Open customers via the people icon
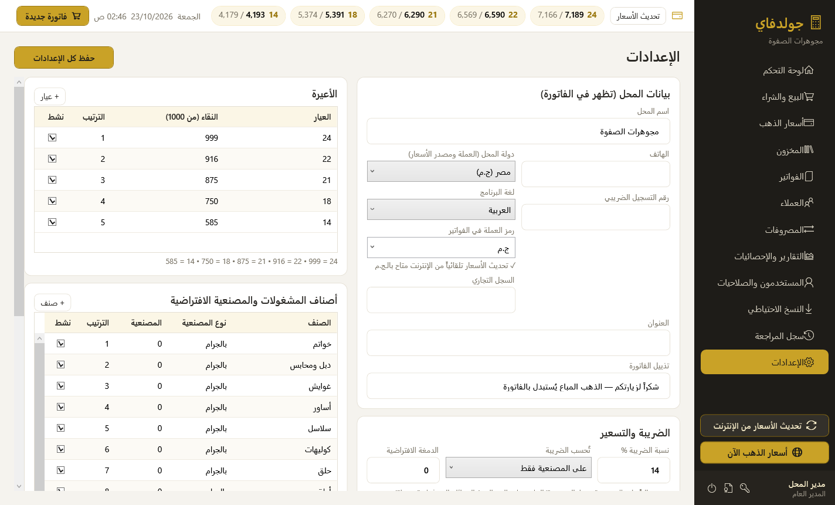Screen dimensions: 835x505 (x=809, y=203)
